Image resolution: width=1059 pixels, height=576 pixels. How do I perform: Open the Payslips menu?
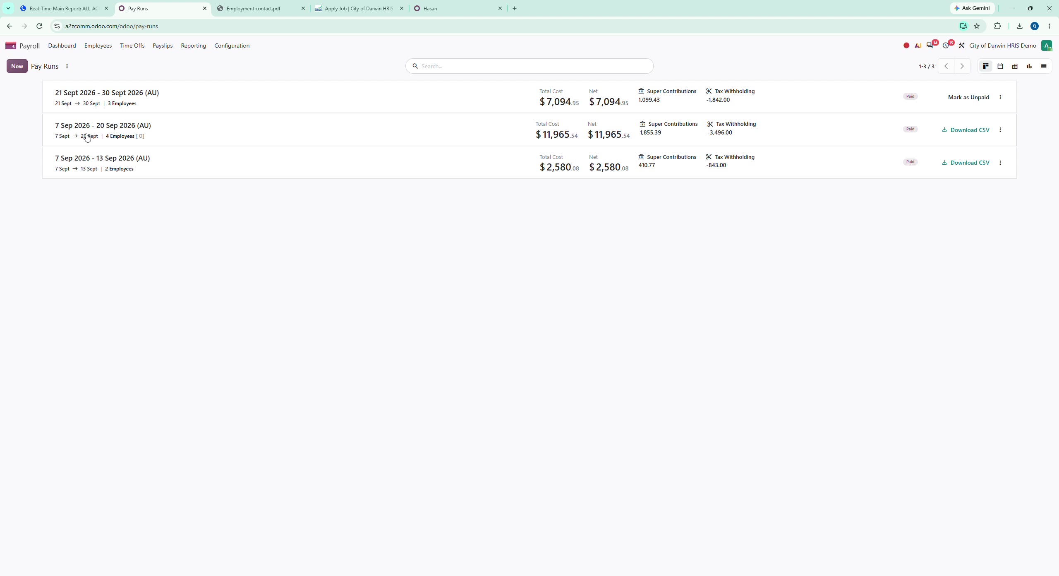click(x=163, y=46)
